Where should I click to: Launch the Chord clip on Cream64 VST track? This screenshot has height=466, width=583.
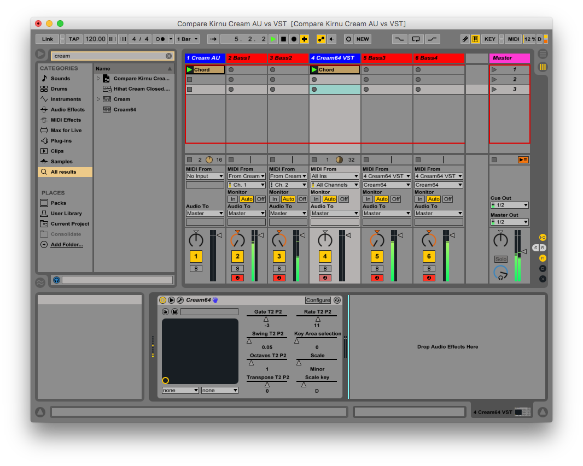tap(314, 69)
